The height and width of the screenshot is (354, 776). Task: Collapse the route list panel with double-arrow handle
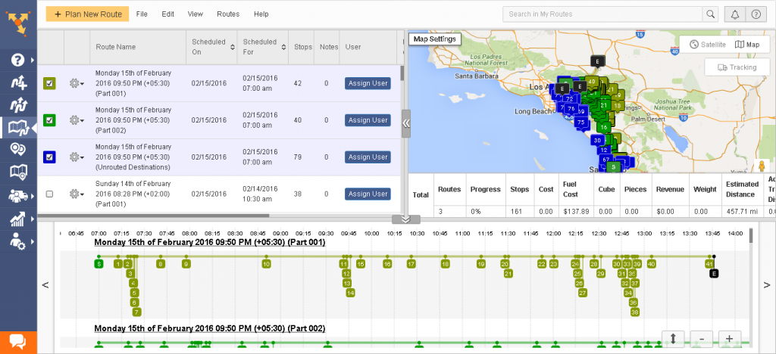(x=406, y=123)
